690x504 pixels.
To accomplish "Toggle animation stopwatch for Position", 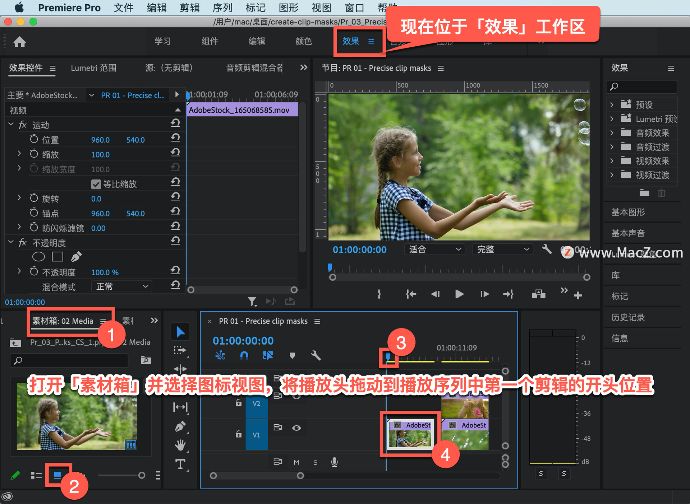I will [34, 139].
